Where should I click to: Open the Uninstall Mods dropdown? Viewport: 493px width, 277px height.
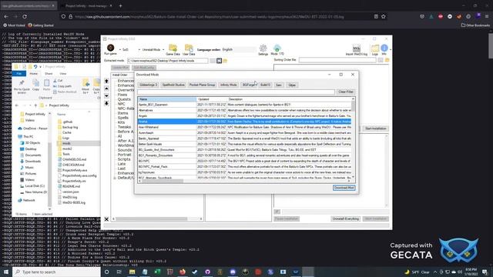(153, 49)
